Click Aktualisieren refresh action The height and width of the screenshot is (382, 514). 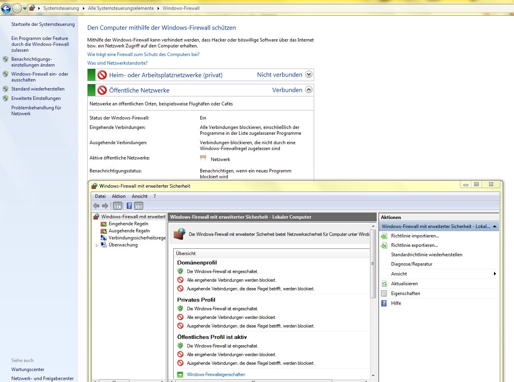point(404,284)
